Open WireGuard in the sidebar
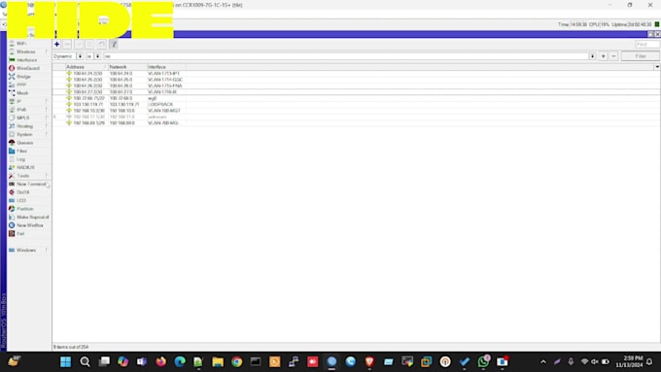The image size is (661, 372). click(x=28, y=68)
